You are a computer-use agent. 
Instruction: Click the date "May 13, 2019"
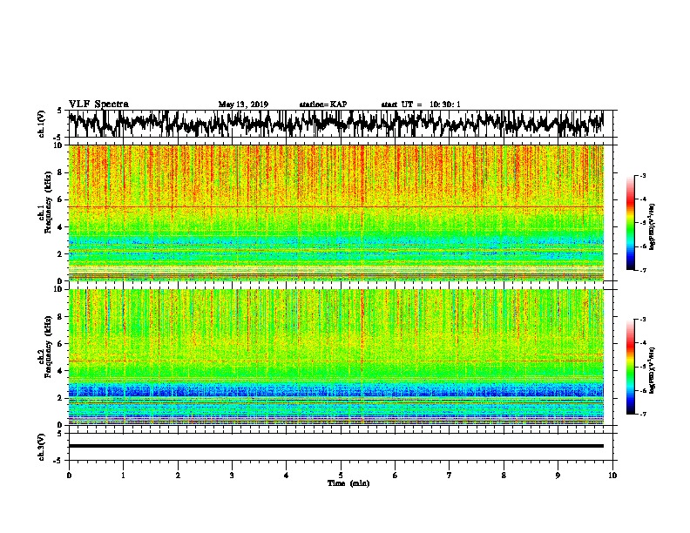[x=243, y=105]
